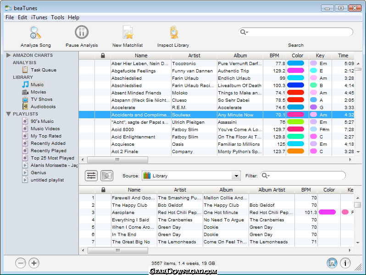Screen dimensions: 366x275
Task: Click the green color swatch for "Acht", sagte der Papst
Action: pyautogui.click(x=295, y=122)
